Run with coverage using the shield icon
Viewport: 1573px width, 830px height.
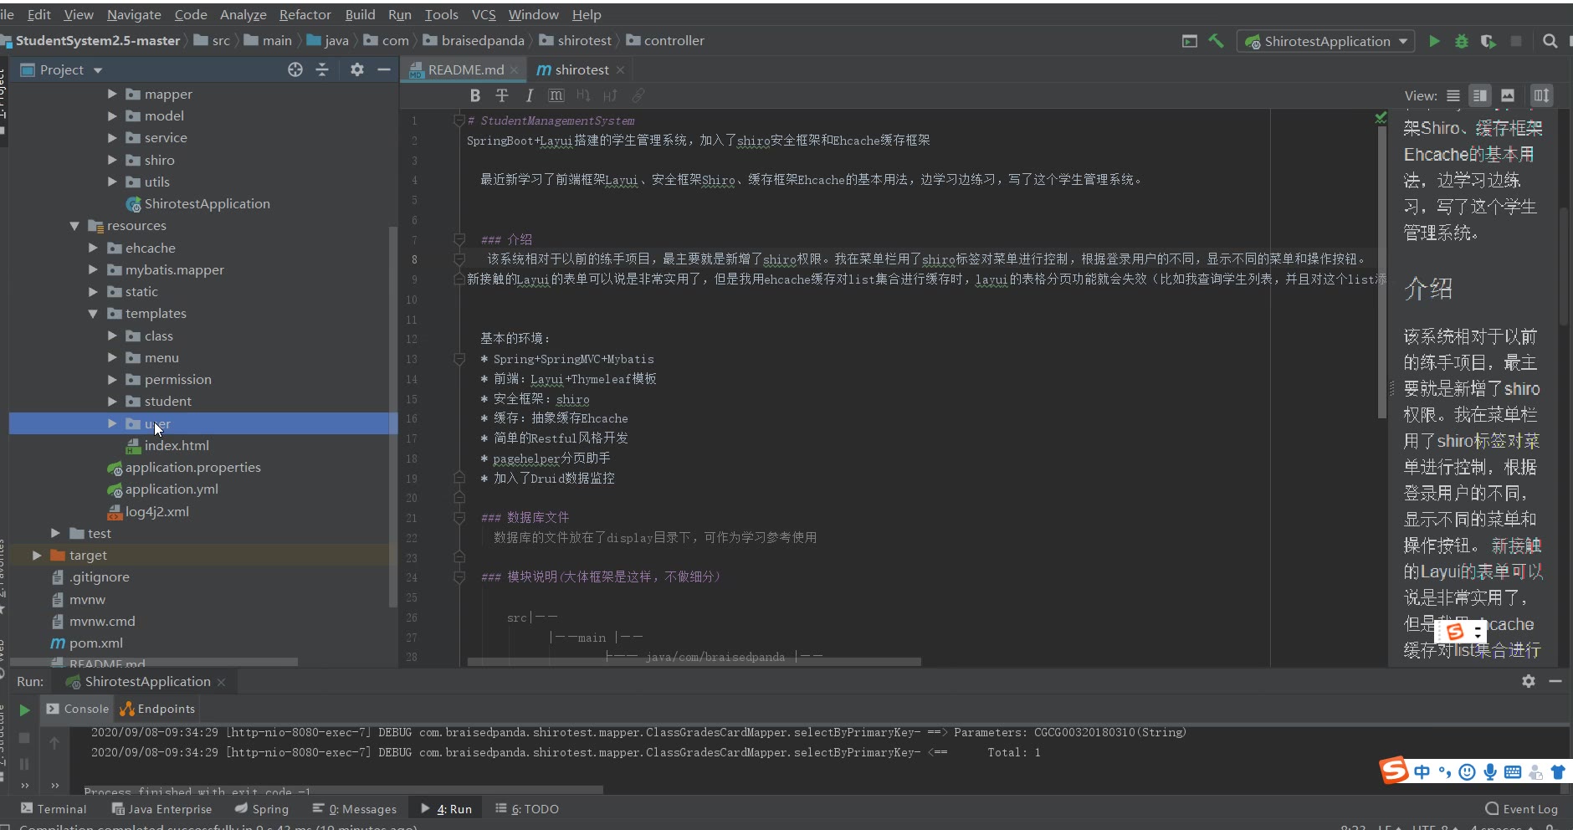pyautogui.click(x=1488, y=41)
